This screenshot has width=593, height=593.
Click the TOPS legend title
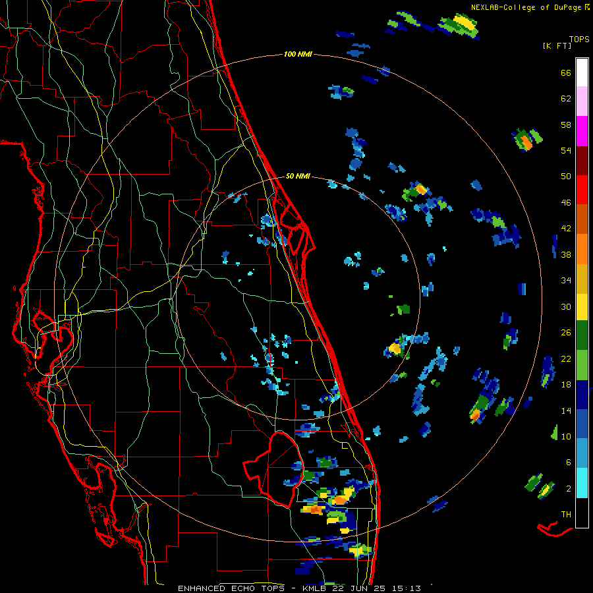point(579,39)
